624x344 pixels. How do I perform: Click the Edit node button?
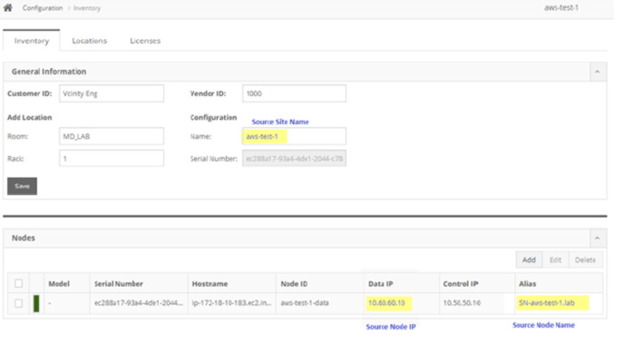555,260
